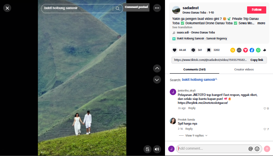The height and width of the screenshot is (156, 273).
Task: Share to Facebook icon
Action: tap(252, 50)
